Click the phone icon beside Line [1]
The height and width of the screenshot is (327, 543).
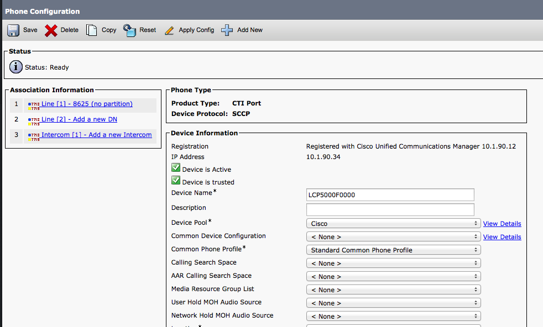[33, 104]
